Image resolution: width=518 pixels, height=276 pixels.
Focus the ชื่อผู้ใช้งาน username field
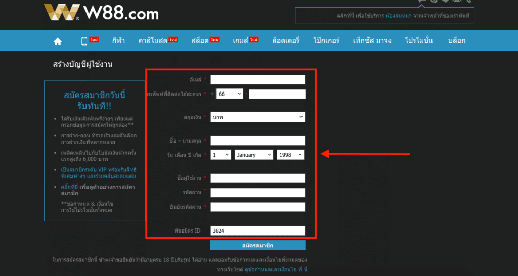click(257, 178)
